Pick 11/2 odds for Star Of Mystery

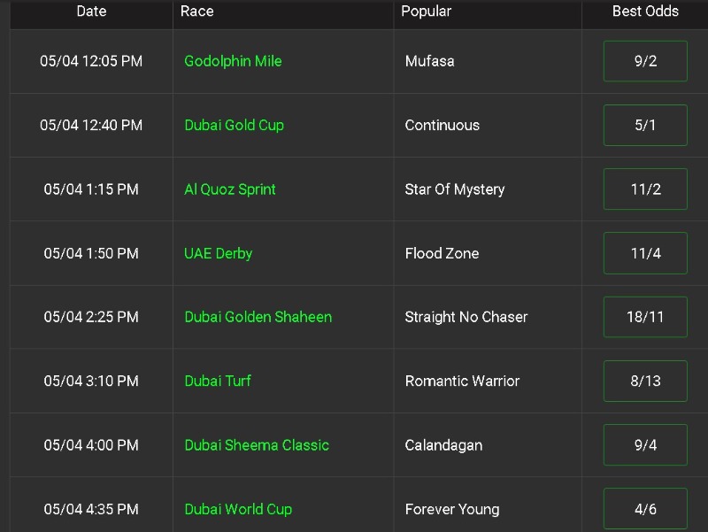(645, 189)
